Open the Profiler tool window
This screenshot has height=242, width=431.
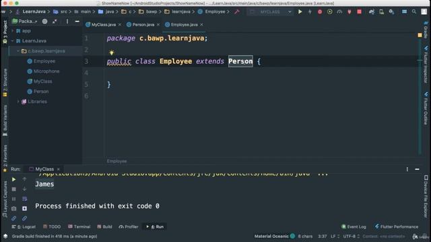coord(129,227)
